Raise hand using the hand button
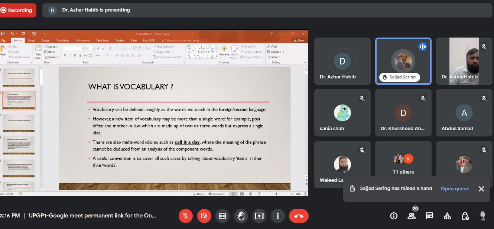Screen dimensions: 494x229 coord(241,216)
